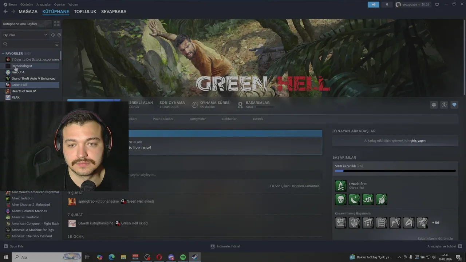Open the Oyunlar menu in the menu bar

pos(60,4)
